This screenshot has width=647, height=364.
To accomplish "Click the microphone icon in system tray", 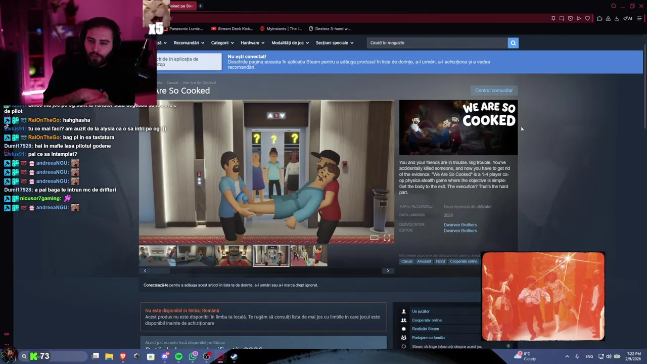I will [577, 356].
